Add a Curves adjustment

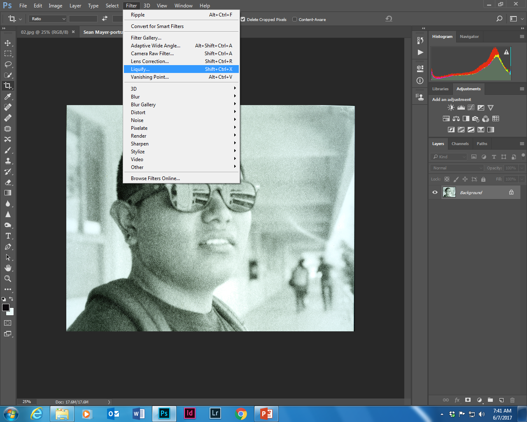point(471,108)
